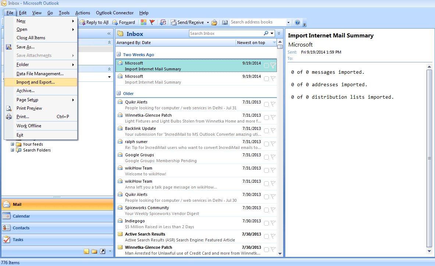The height and width of the screenshot is (266, 435).
Task: Click the Follow Up red flag icon
Action: (x=152, y=22)
